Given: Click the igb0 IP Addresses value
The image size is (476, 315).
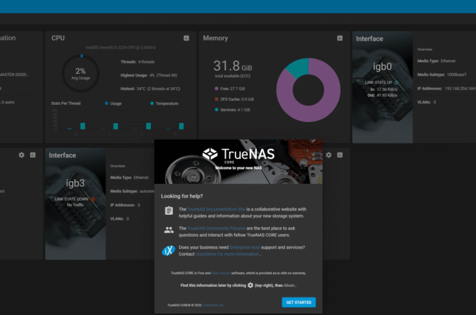Looking at the screenshot, I should pyautogui.click(x=460, y=89).
